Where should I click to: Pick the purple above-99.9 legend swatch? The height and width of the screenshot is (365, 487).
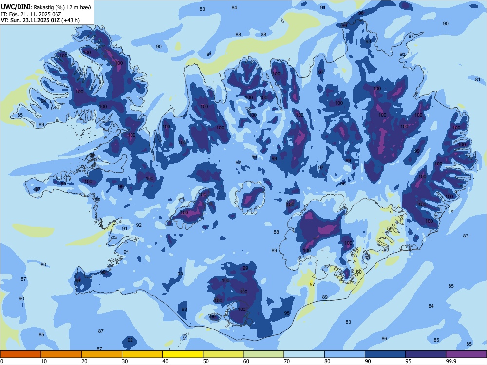coord(466,354)
